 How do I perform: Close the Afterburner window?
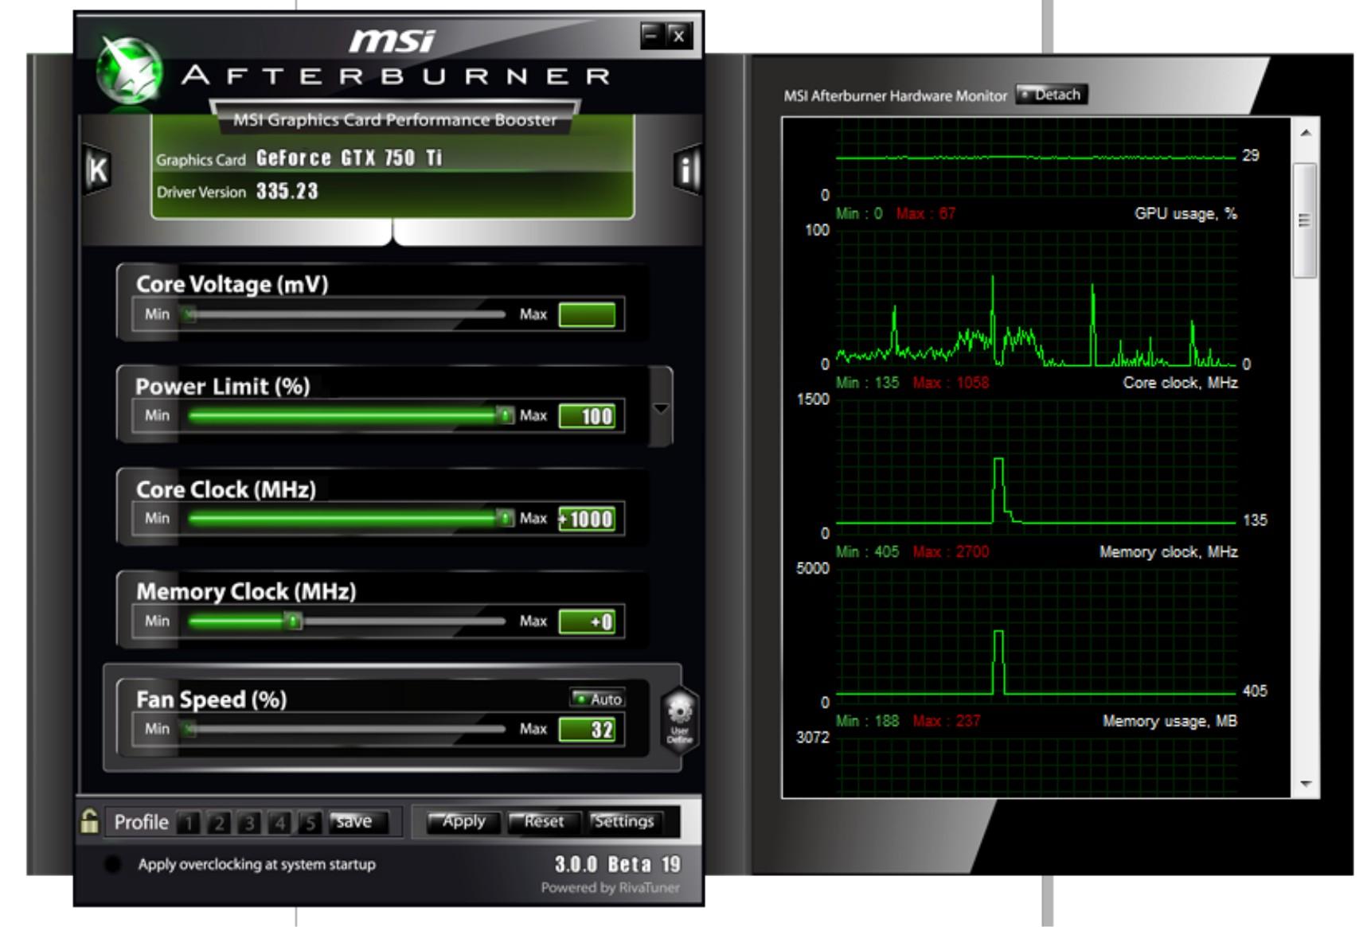coord(678,35)
